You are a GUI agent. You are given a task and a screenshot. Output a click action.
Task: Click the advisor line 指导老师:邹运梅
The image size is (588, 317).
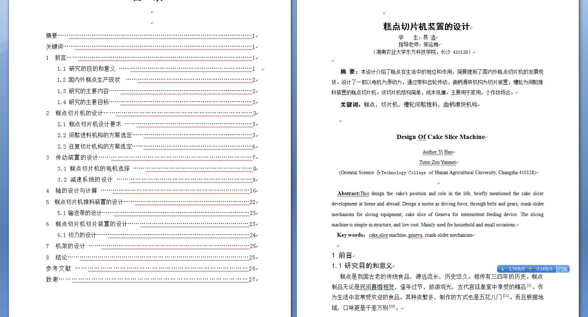point(418,44)
